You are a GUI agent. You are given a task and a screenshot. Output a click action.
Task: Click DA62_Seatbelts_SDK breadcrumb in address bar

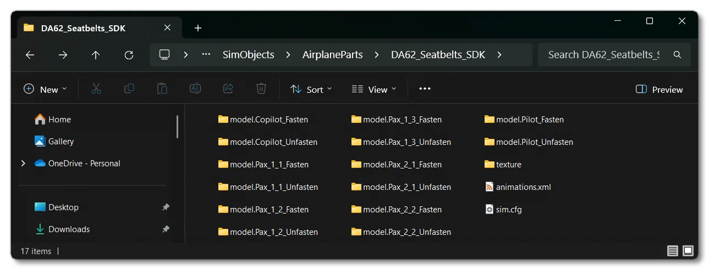[x=438, y=55]
